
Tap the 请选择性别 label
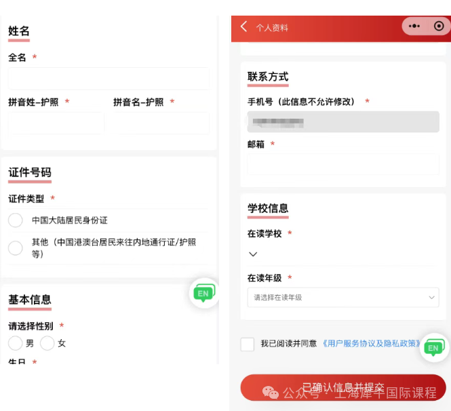(x=31, y=326)
